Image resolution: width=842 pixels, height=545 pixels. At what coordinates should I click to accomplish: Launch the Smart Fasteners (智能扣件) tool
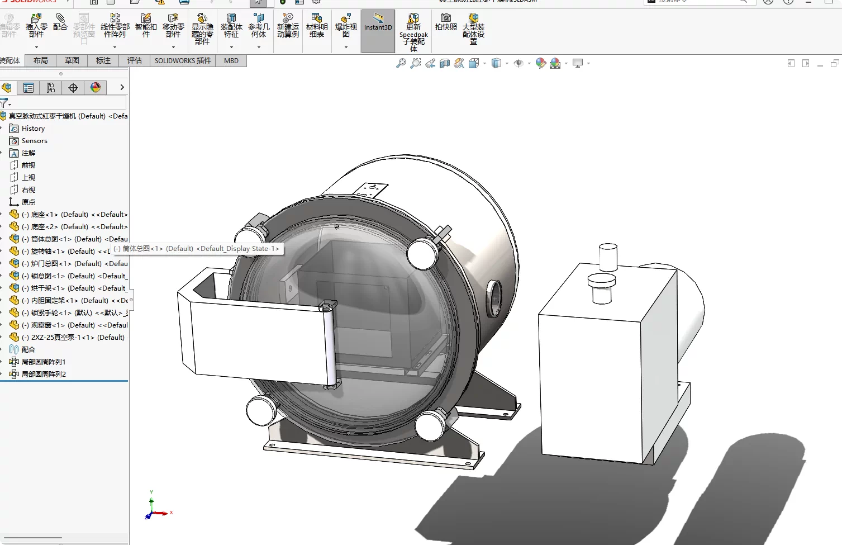coord(146,26)
